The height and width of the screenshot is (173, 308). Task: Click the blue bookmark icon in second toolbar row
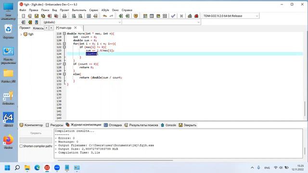tap(37, 22)
